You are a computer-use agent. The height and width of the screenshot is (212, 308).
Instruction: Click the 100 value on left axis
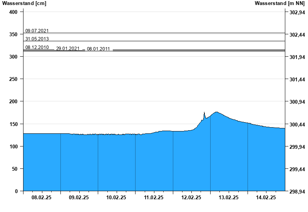tap(13, 146)
